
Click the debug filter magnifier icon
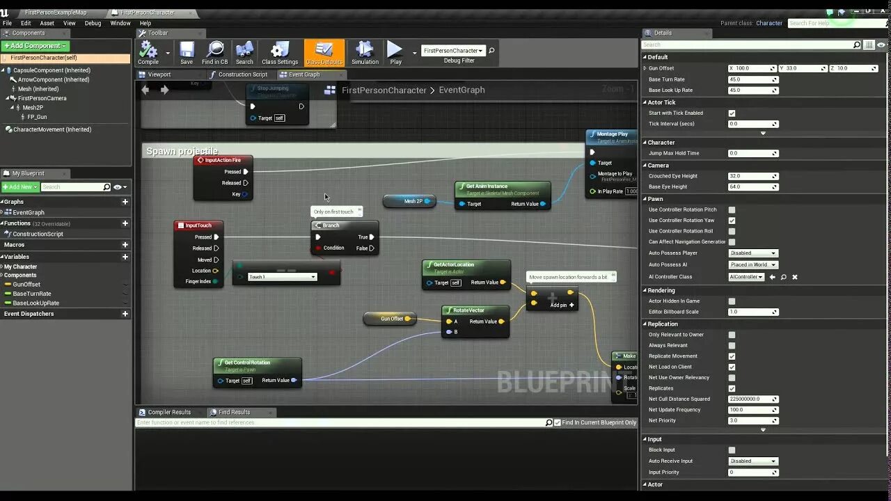tap(491, 51)
